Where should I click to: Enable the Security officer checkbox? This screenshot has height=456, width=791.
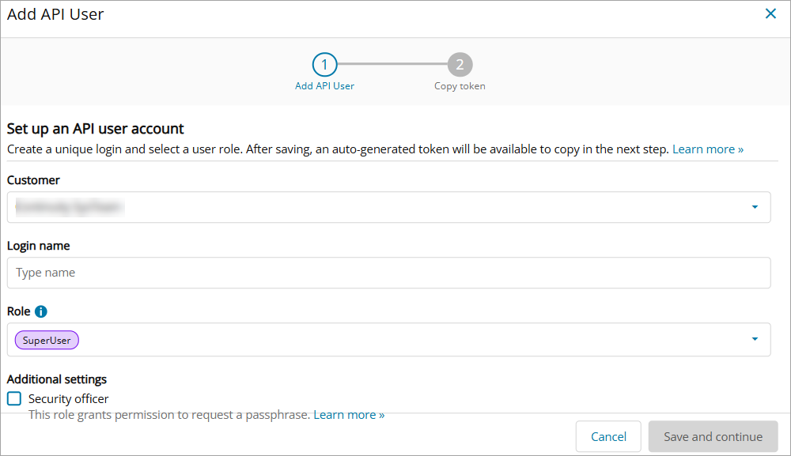click(14, 398)
